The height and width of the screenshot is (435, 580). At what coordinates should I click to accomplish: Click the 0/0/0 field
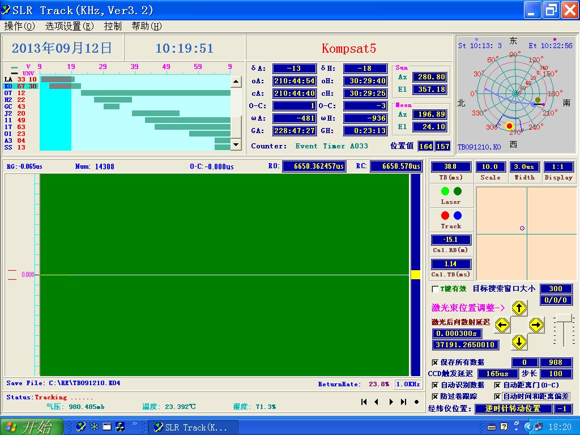556,300
